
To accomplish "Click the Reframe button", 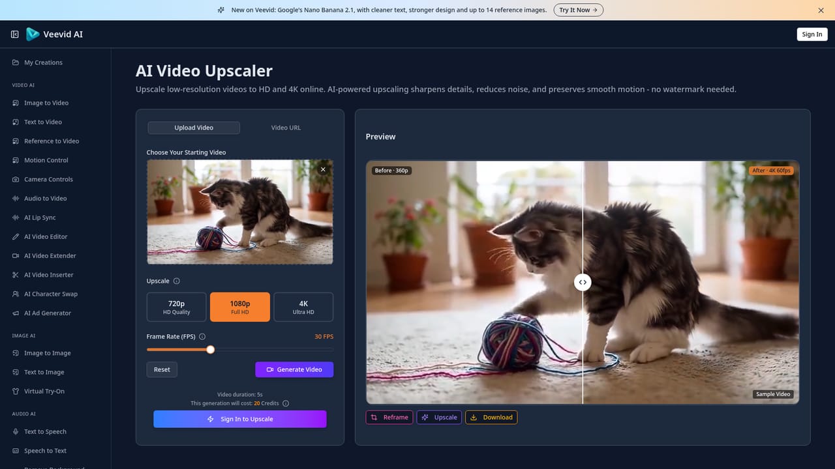I will pyautogui.click(x=389, y=418).
